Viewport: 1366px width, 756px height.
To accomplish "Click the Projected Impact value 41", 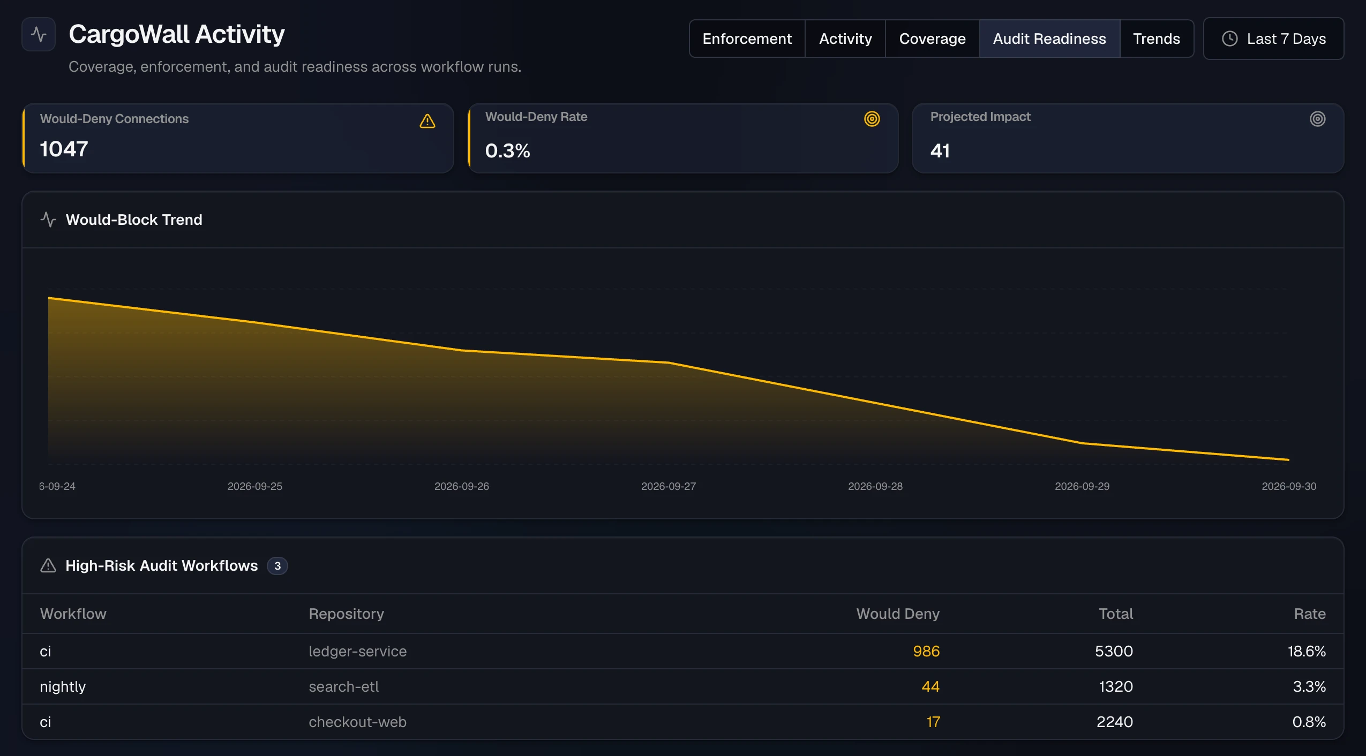I will [x=940, y=150].
